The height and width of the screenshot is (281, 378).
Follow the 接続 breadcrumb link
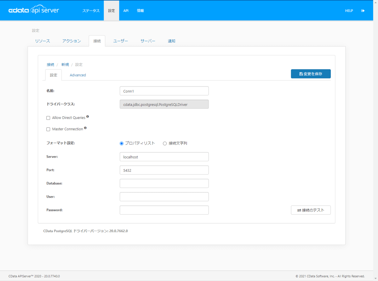click(50, 64)
